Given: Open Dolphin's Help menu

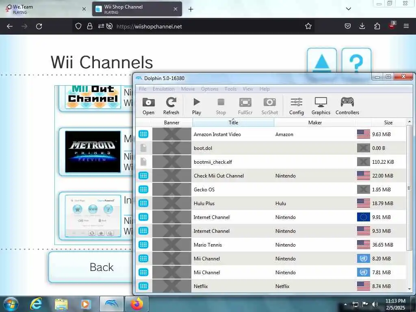Looking at the screenshot, I should point(264,89).
